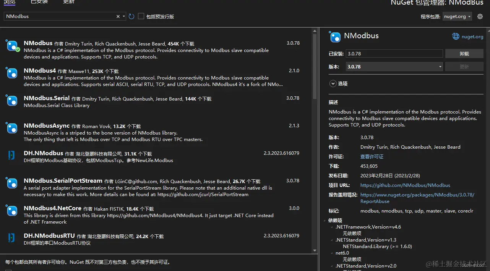
Task: Open the github.com/NModbus/NModbus project URL
Action: [405, 185]
